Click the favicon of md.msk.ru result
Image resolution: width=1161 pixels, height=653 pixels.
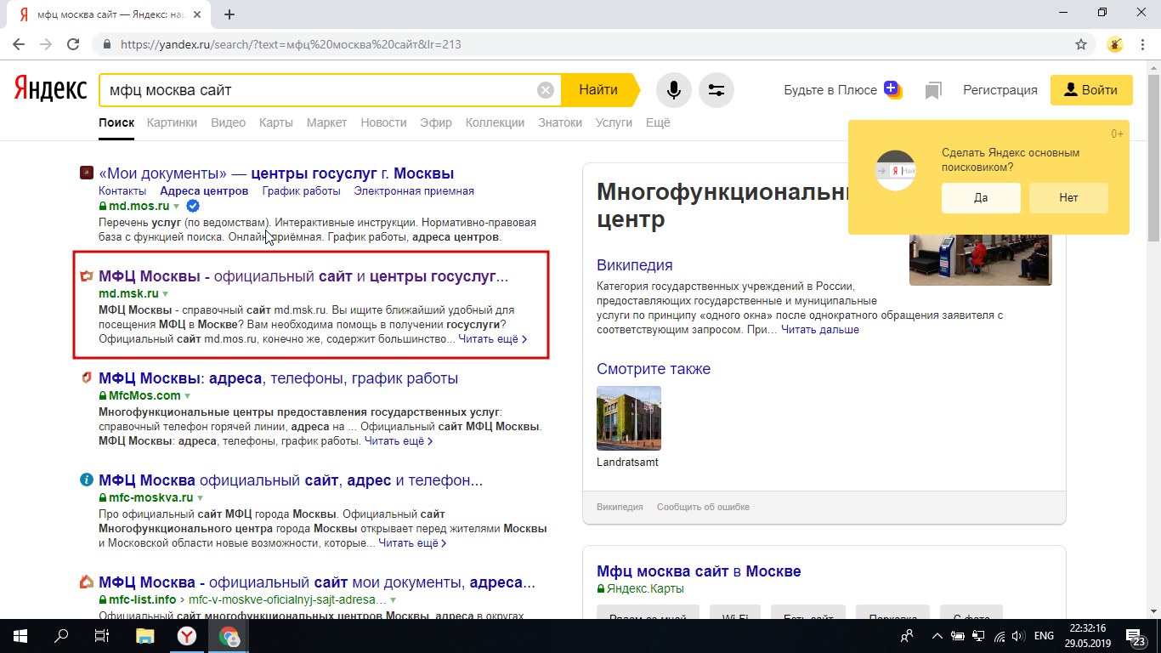click(x=86, y=276)
